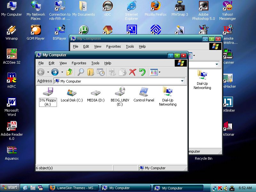Select ACDSee 32 desktop icon
This screenshot has width=256, height=192.
tap(12, 57)
